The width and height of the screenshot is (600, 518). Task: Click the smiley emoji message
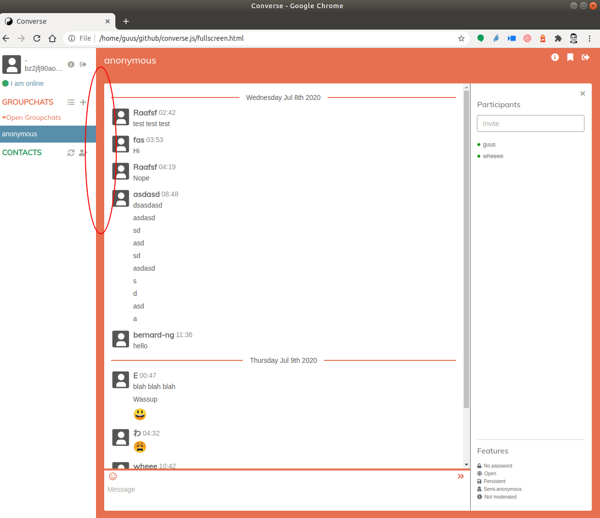point(140,414)
